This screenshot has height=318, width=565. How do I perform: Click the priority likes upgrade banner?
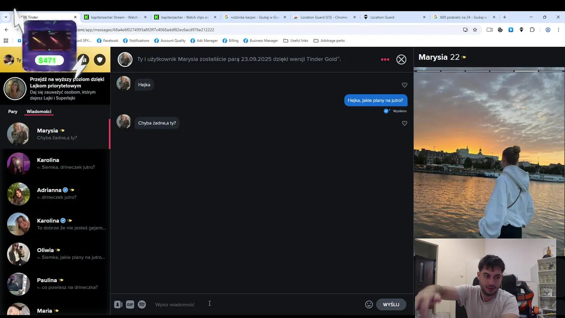pyautogui.click(x=55, y=88)
